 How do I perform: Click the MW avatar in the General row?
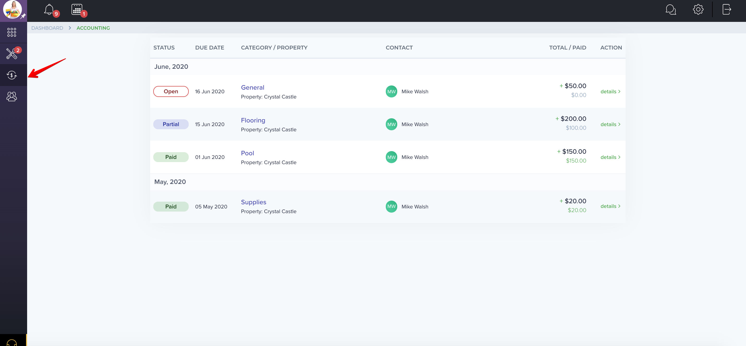click(391, 91)
